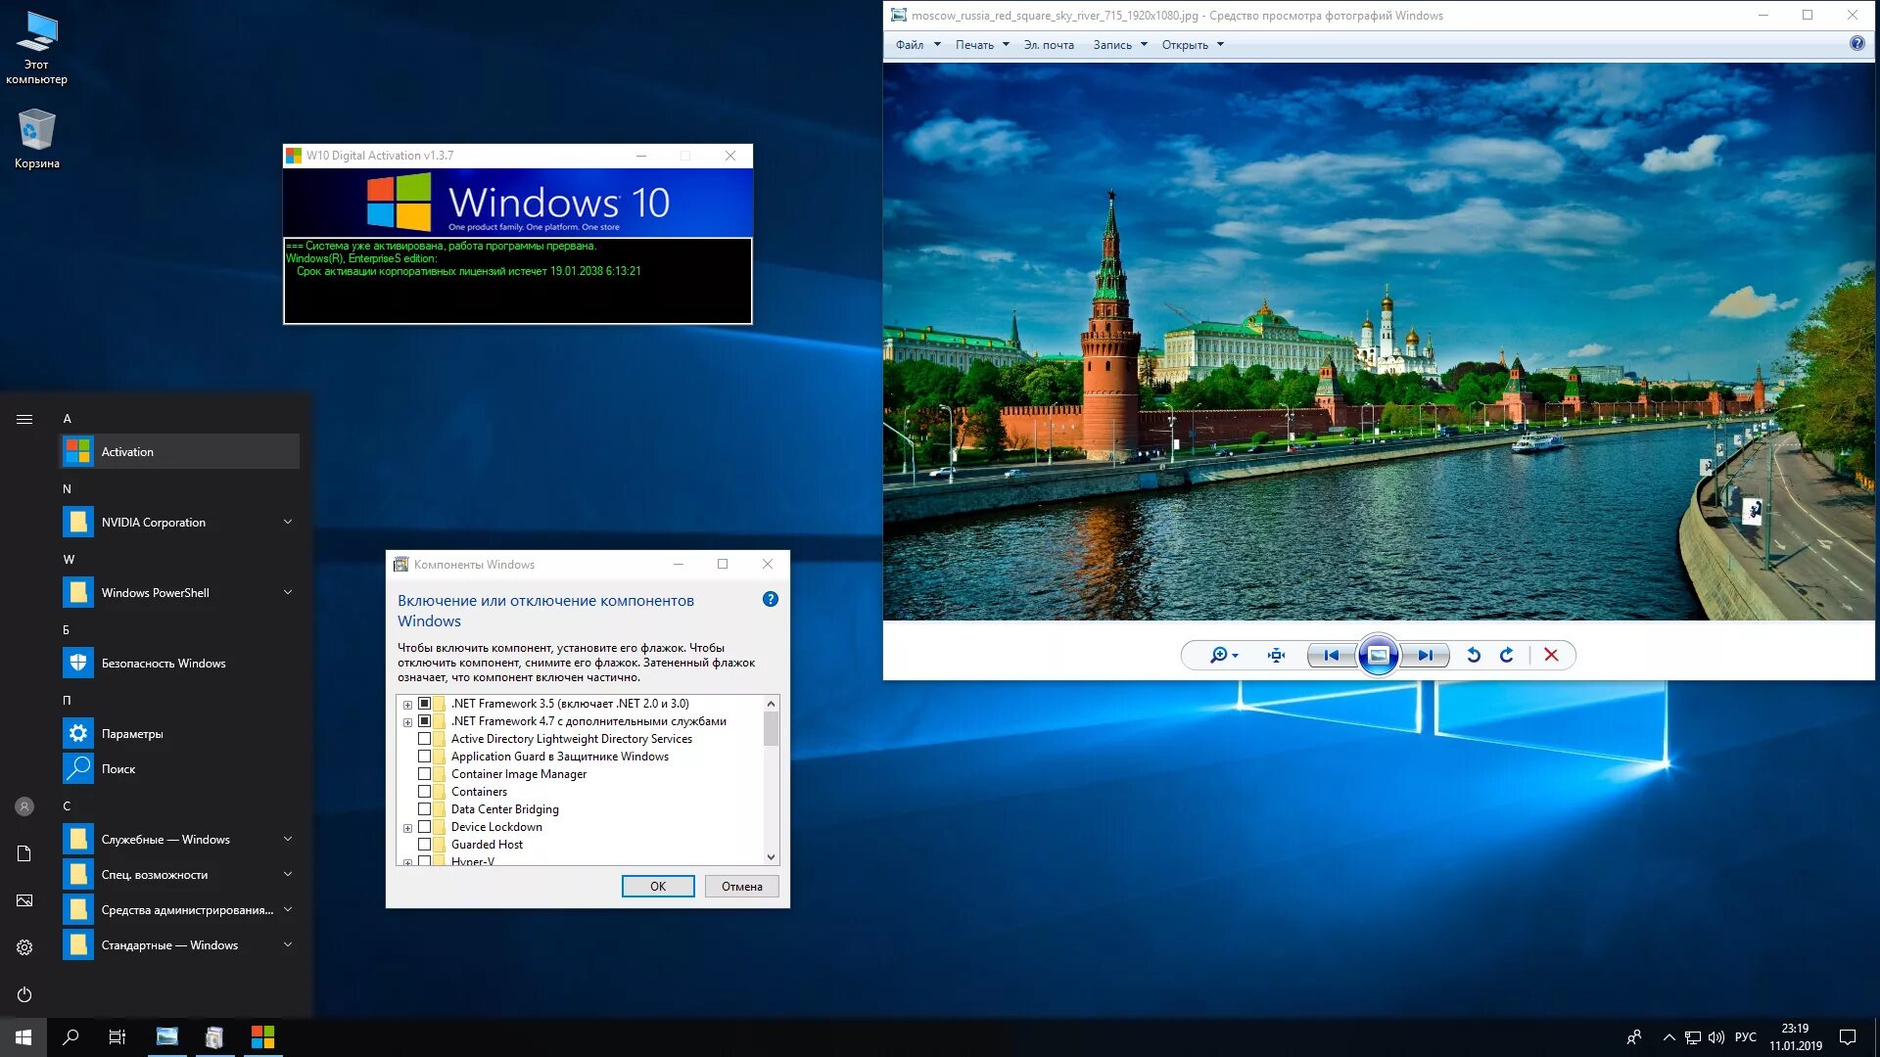Go to previous photo in Photo Viewer
The image size is (1880, 1057).
[1332, 656]
